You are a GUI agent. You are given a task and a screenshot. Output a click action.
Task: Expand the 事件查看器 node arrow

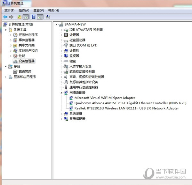(x=11, y=40)
